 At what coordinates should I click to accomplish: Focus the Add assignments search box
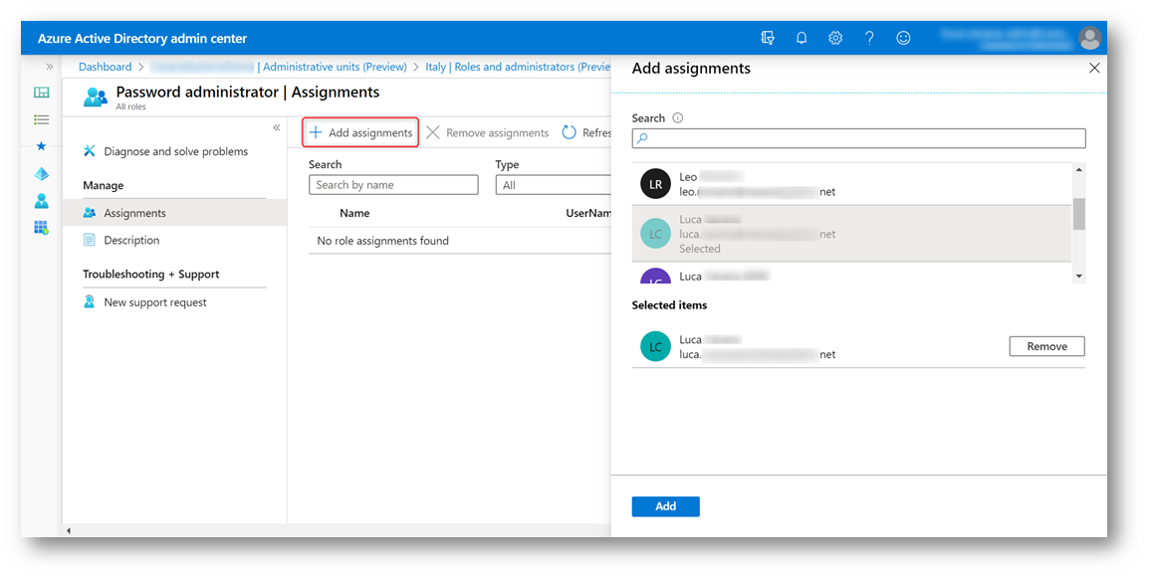tap(859, 138)
